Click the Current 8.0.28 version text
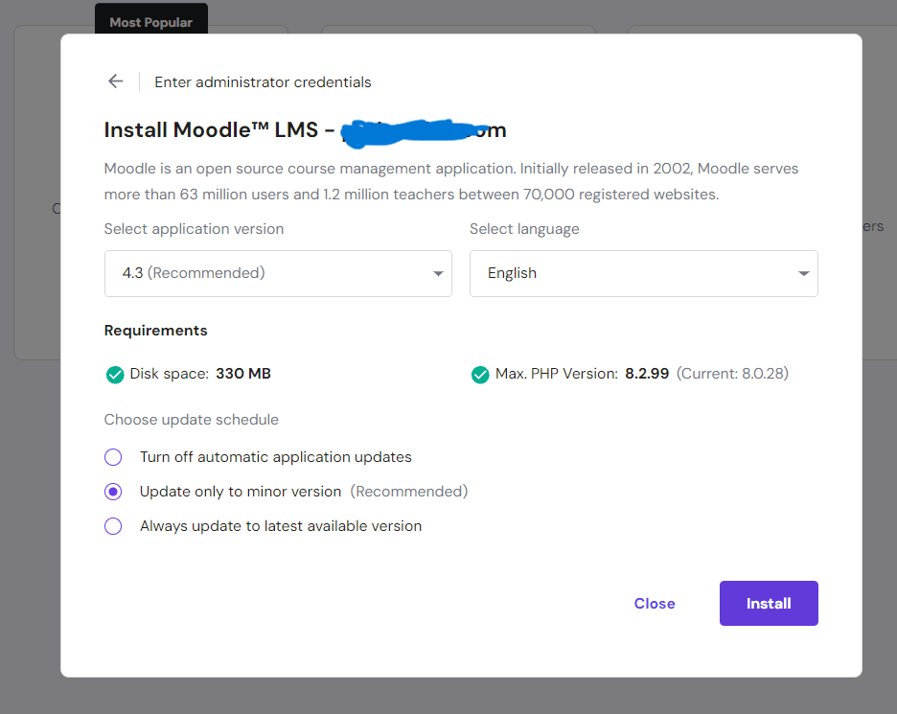897x714 pixels. point(732,374)
